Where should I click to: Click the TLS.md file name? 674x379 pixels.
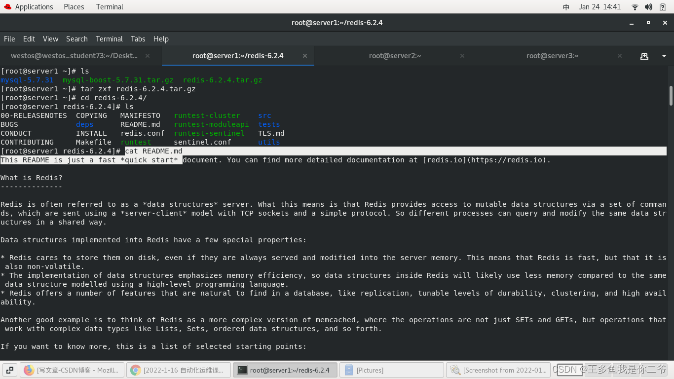tap(271, 133)
